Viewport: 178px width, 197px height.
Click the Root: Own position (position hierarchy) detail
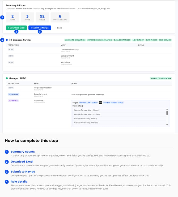click(87, 95)
